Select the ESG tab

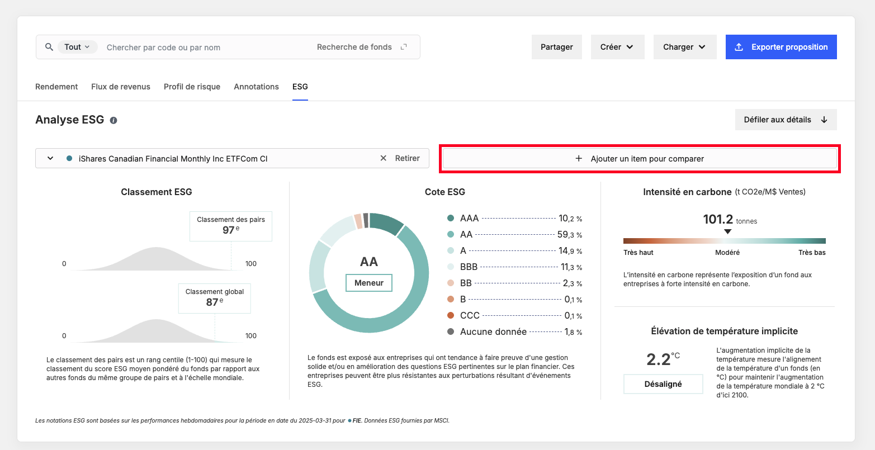coord(300,87)
